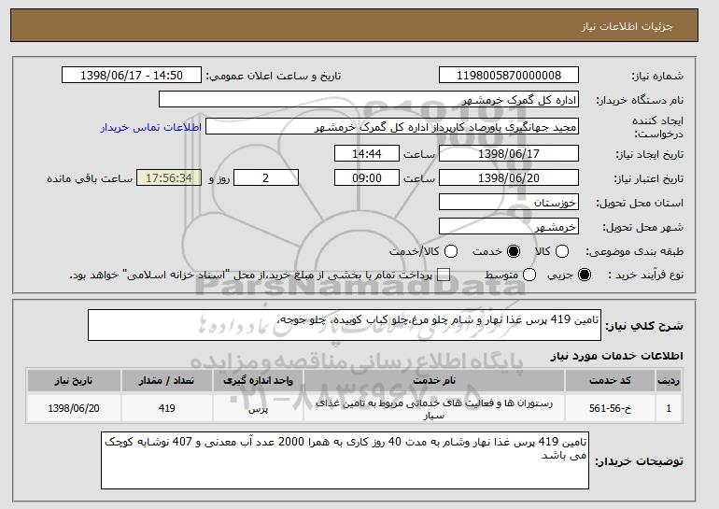The width and height of the screenshot is (719, 509).
Task: Select the خدمت radio button
Action: point(514,251)
